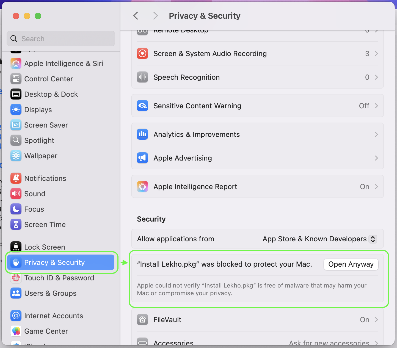This screenshot has width=397, height=348.
Task: Expand Apple Intelligence Report chevron
Action: (376, 187)
